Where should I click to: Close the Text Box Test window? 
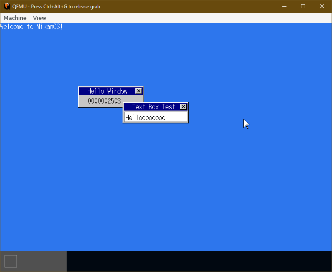(x=183, y=107)
